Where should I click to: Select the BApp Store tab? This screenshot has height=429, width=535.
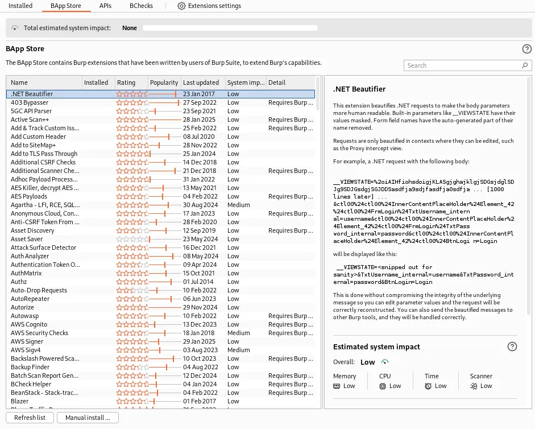click(x=66, y=6)
